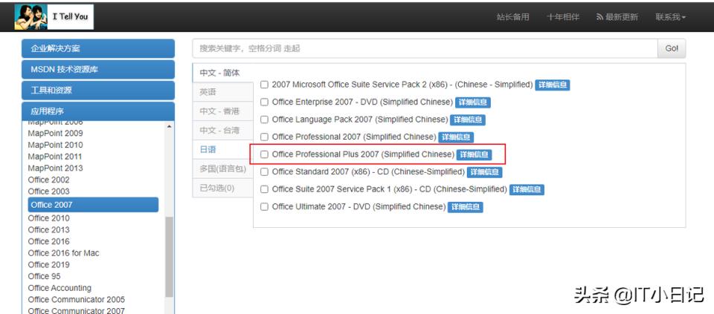
Task: Select Office 2002 in the list
Action: pos(49,180)
